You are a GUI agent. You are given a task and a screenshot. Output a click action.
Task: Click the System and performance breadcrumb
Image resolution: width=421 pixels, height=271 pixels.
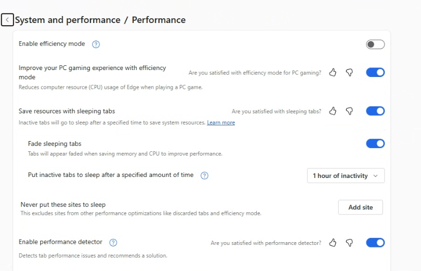coord(67,20)
